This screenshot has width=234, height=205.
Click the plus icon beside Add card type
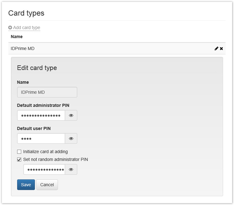[10, 27]
